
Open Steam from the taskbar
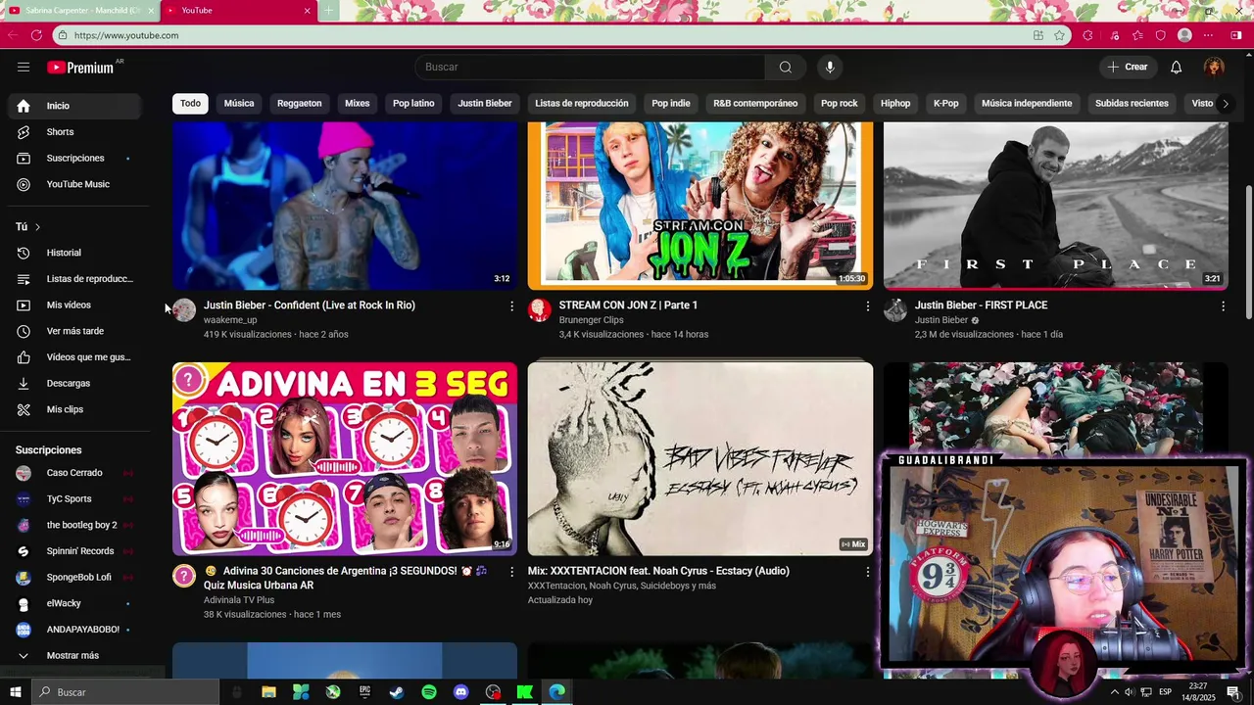[397, 692]
